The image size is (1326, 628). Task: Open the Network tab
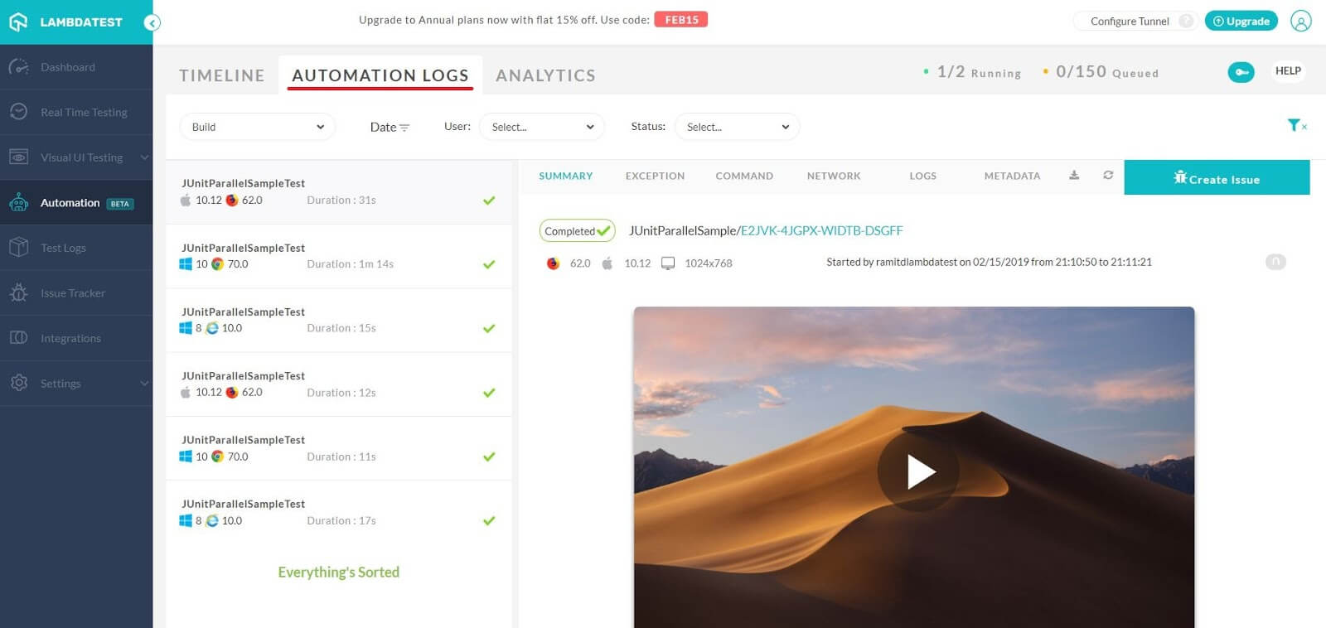click(833, 176)
